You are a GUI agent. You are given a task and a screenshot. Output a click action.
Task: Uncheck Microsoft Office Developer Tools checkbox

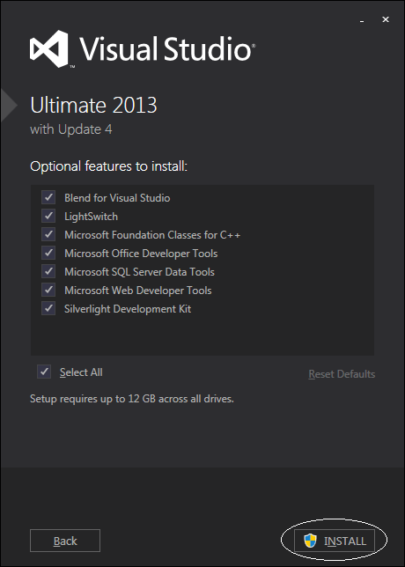point(48,254)
